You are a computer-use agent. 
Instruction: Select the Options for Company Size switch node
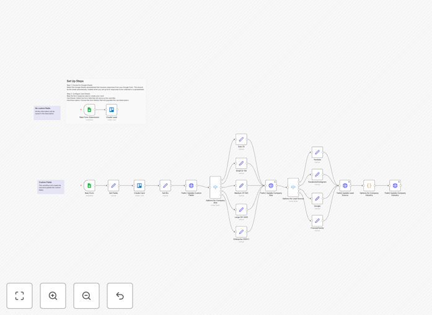215,188
